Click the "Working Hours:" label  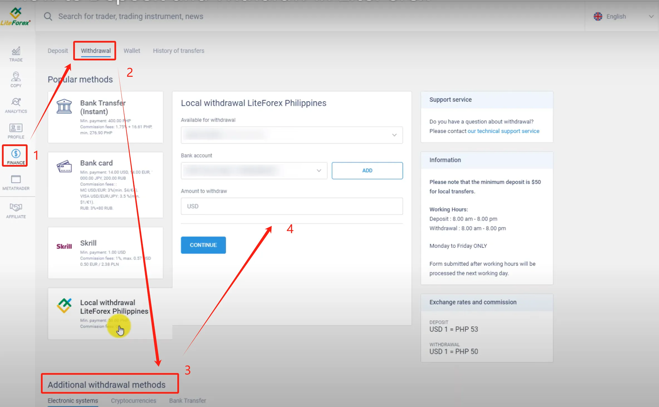449,209
